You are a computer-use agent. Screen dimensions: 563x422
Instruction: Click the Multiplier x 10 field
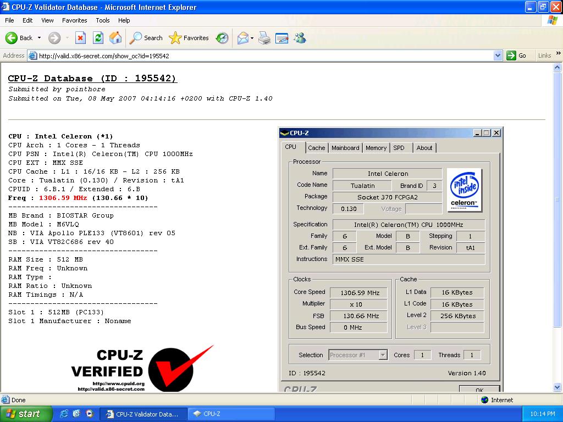pyautogui.click(x=358, y=304)
